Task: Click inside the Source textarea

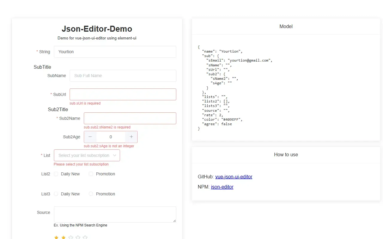Action: (x=115, y=214)
